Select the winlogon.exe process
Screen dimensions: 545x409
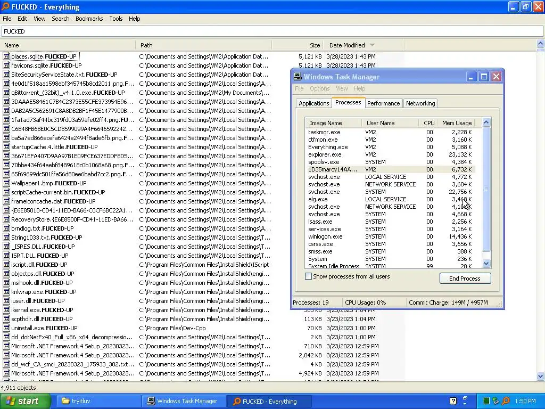pyautogui.click(x=390, y=236)
